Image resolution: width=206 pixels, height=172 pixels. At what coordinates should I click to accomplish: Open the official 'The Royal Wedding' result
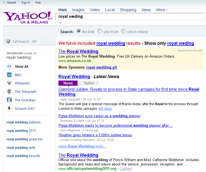pyautogui.click(x=78, y=155)
